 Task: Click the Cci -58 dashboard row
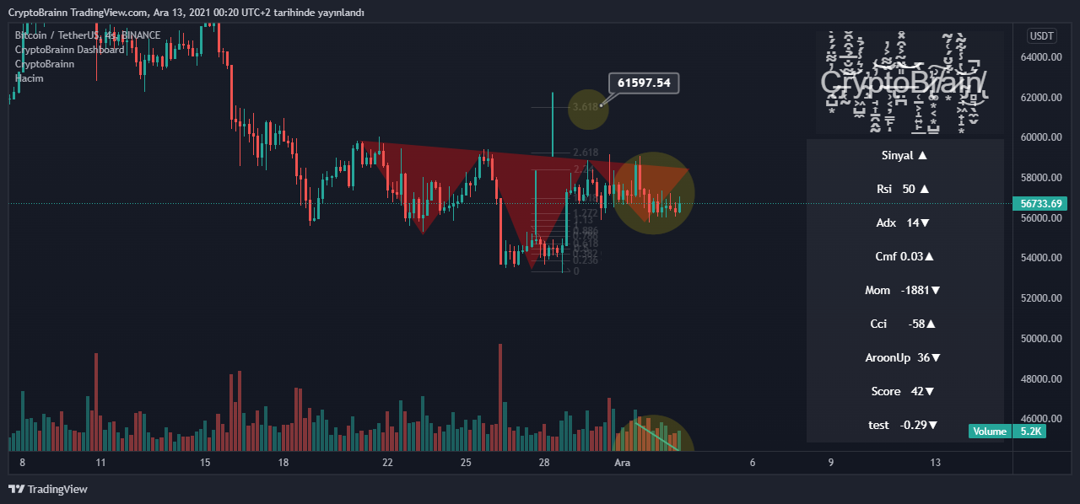pos(904,324)
